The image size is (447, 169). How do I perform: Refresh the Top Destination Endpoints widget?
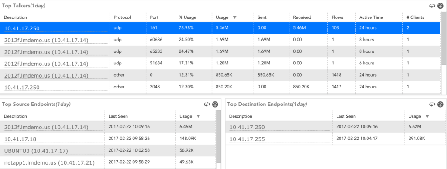pyautogui.click(x=432, y=105)
